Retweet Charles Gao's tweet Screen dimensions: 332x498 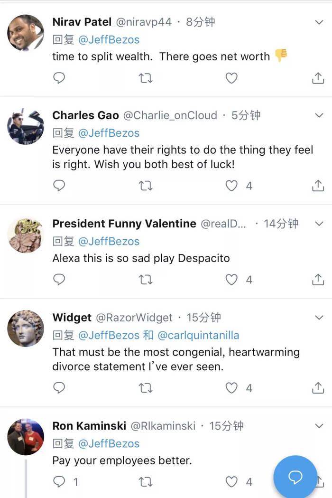(145, 186)
